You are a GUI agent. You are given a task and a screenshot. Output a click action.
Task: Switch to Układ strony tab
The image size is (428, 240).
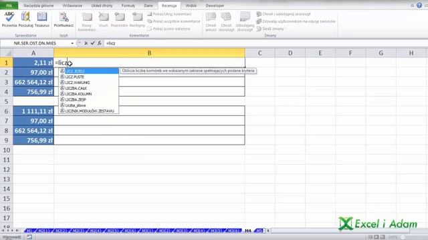click(102, 5)
